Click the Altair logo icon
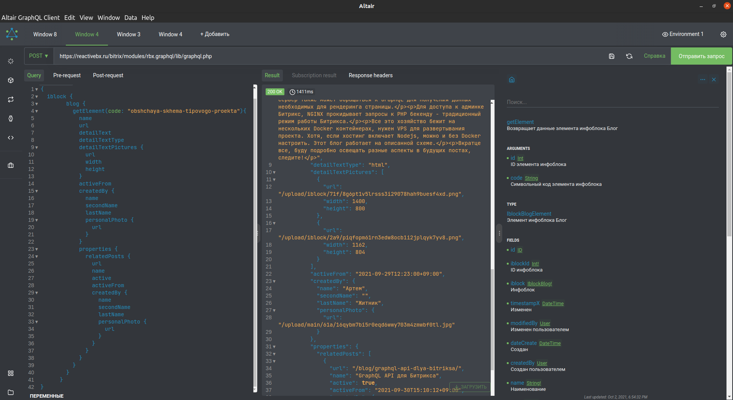This screenshot has height=400, width=733. click(x=12, y=34)
